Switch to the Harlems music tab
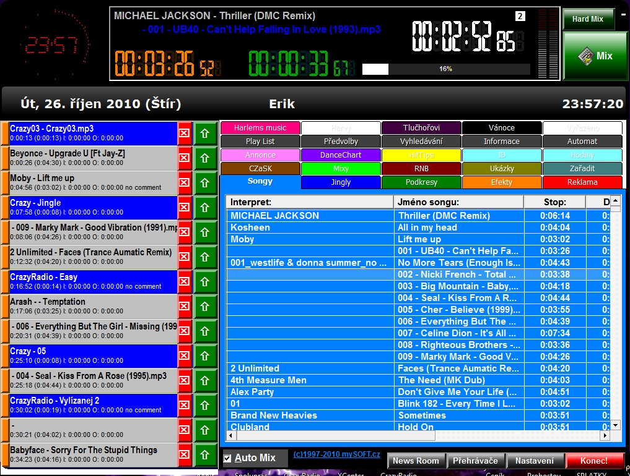The height and width of the screenshot is (476, 630). click(x=260, y=128)
